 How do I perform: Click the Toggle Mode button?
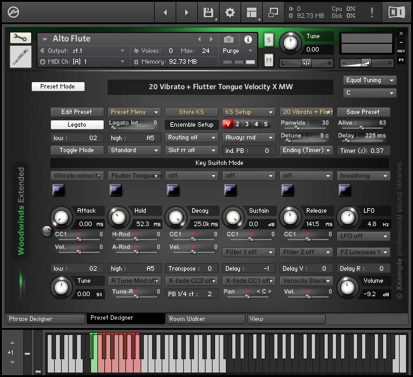click(x=77, y=150)
